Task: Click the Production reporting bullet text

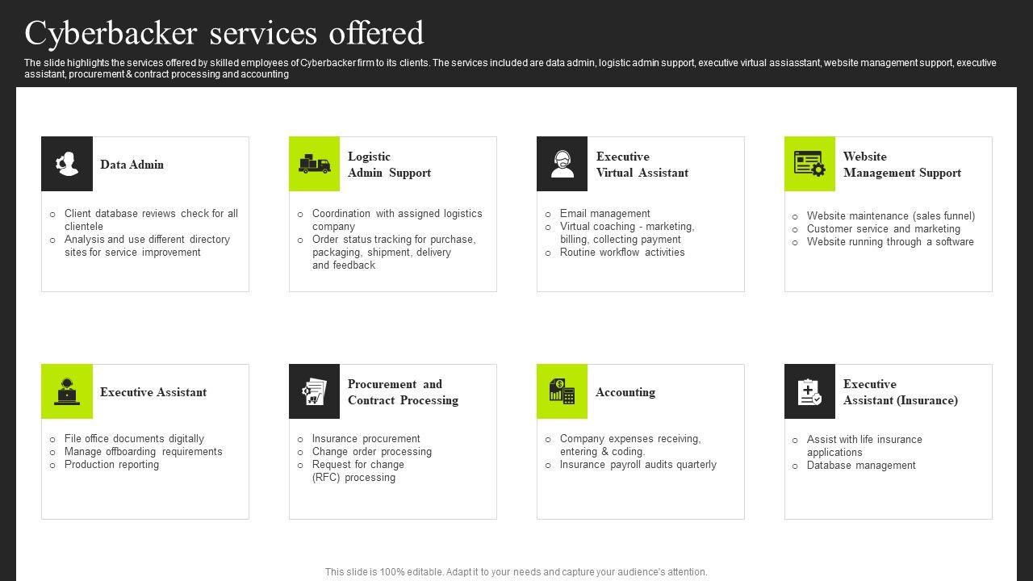Action: pos(111,465)
